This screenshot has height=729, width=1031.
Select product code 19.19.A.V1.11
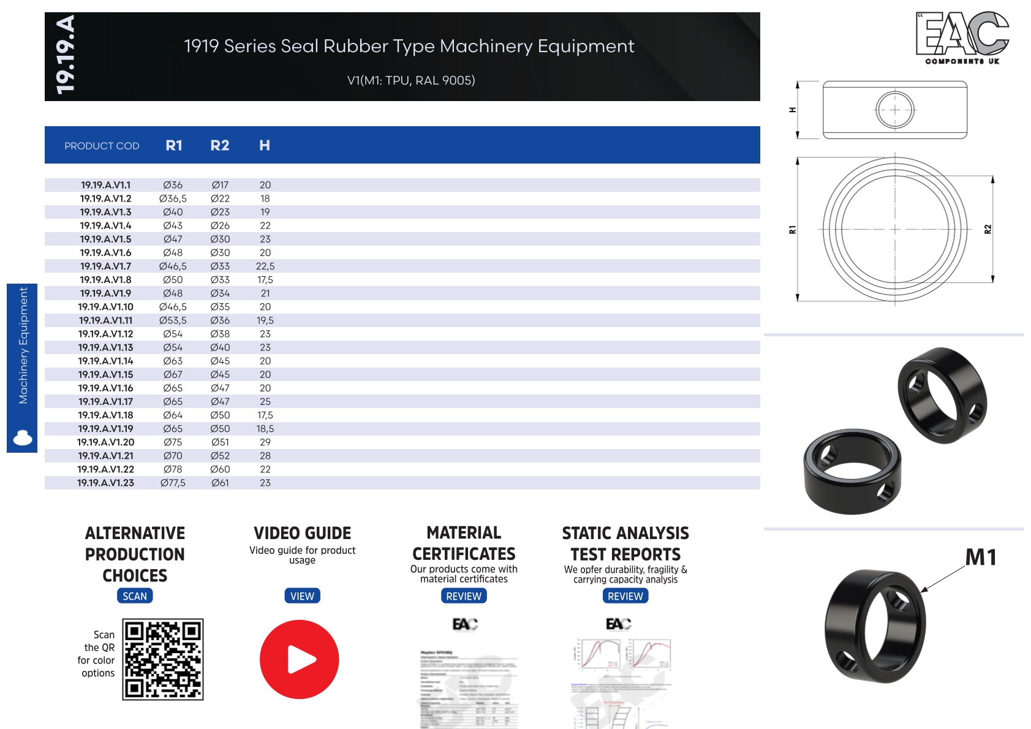(105, 320)
